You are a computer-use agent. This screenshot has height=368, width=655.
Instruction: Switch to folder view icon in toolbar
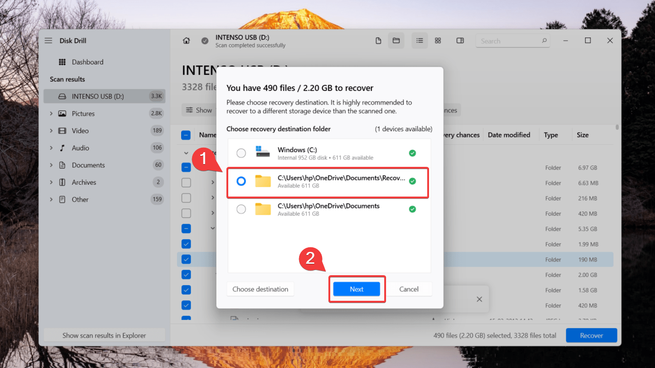396,41
